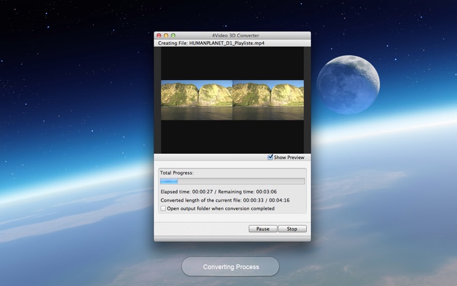Viewport: 457px width, 286px height.
Task: Click the Total Progress bar
Action: coord(232,181)
